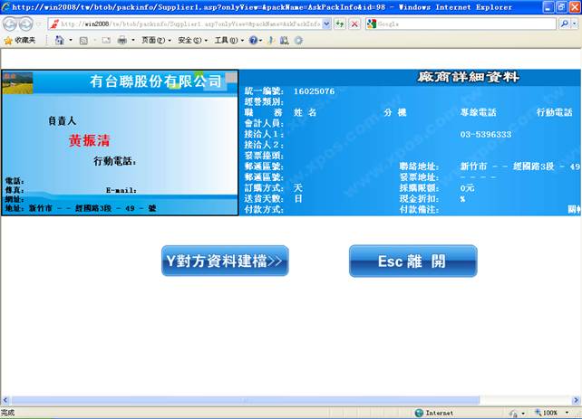Refresh the page with the reload icon
The width and height of the screenshot is (582, 419).
tap(340, 24)
